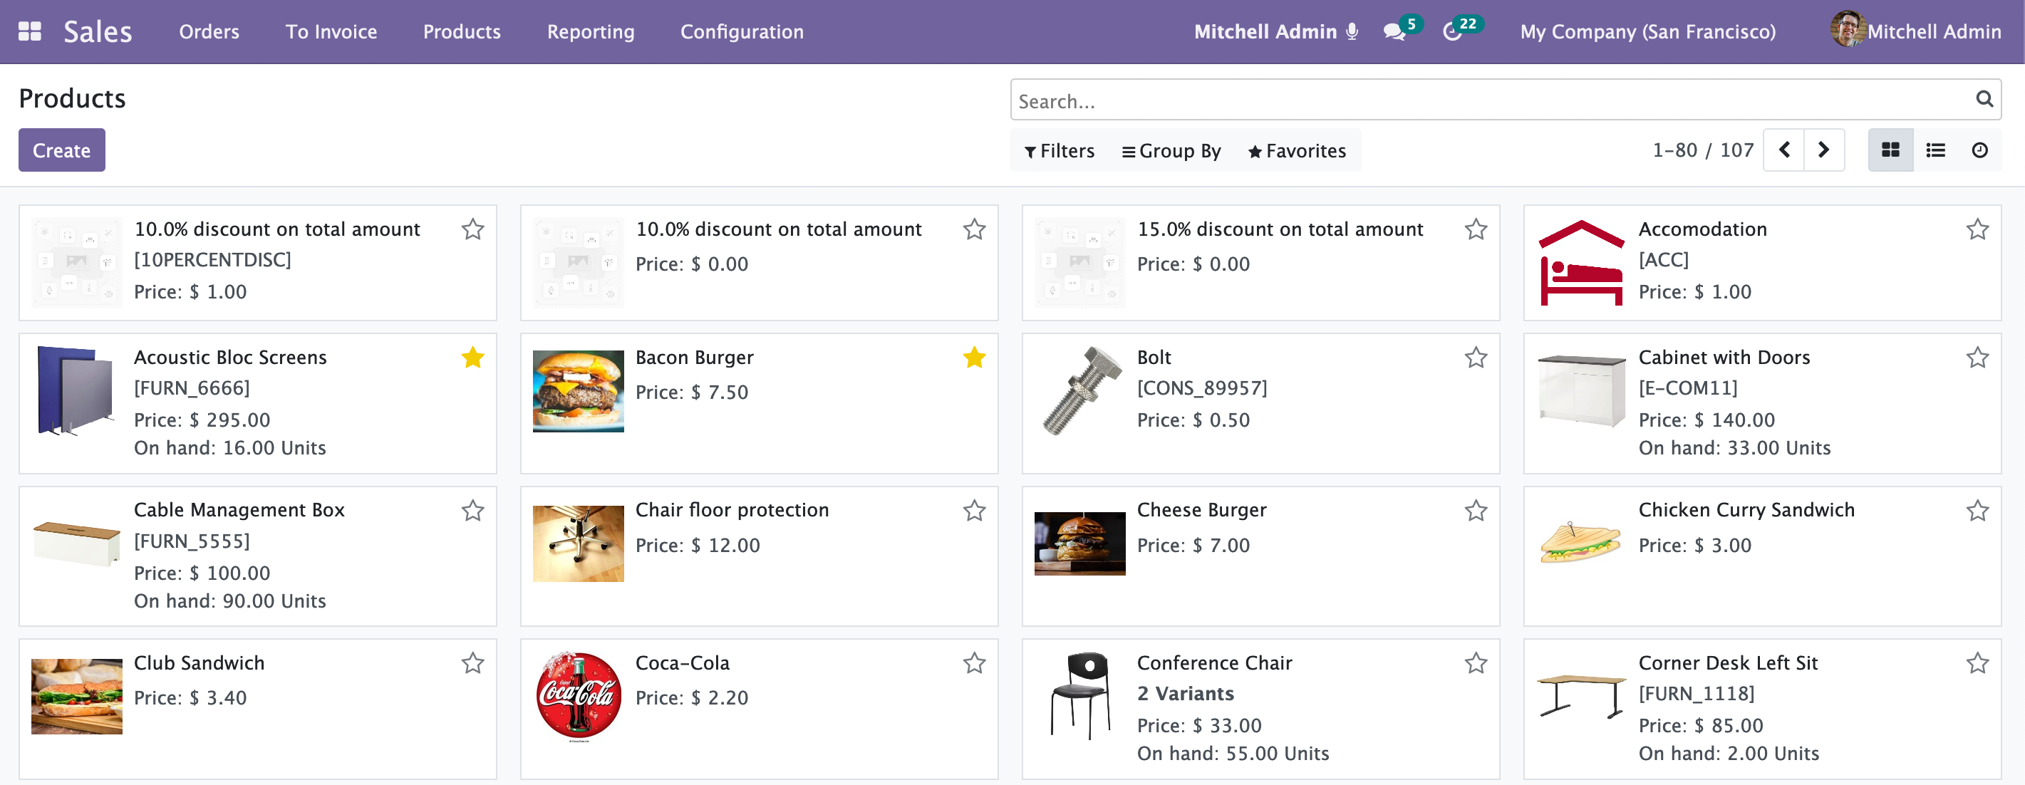Select the kanban view icon
The image size is (2025, 785).
tap(1890, 150)
